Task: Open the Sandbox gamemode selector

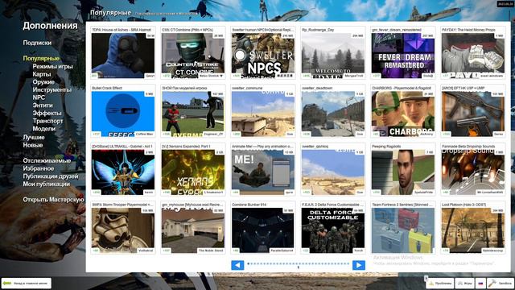Action: 501,283
